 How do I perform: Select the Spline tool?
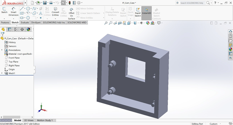(x=34, y=9)
